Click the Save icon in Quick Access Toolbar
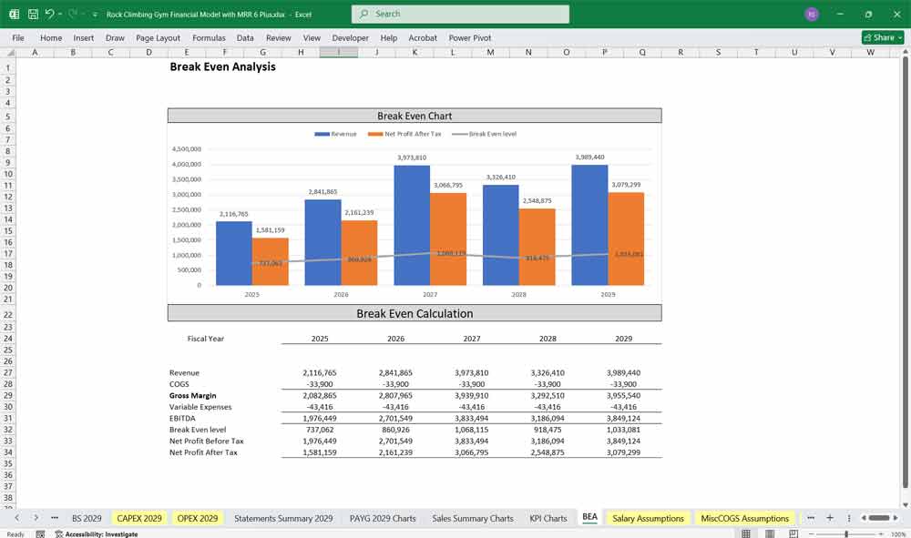 click(x=31, y=14)
